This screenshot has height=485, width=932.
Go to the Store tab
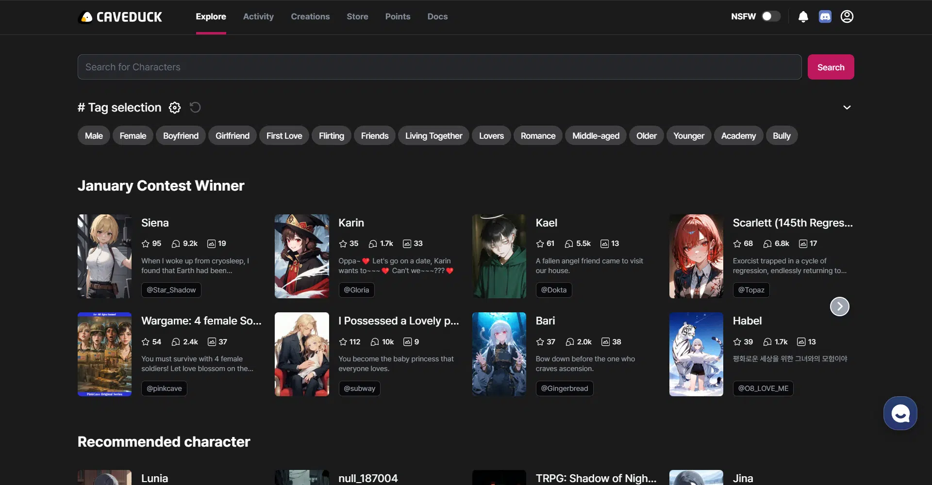[x=357, y=16]
